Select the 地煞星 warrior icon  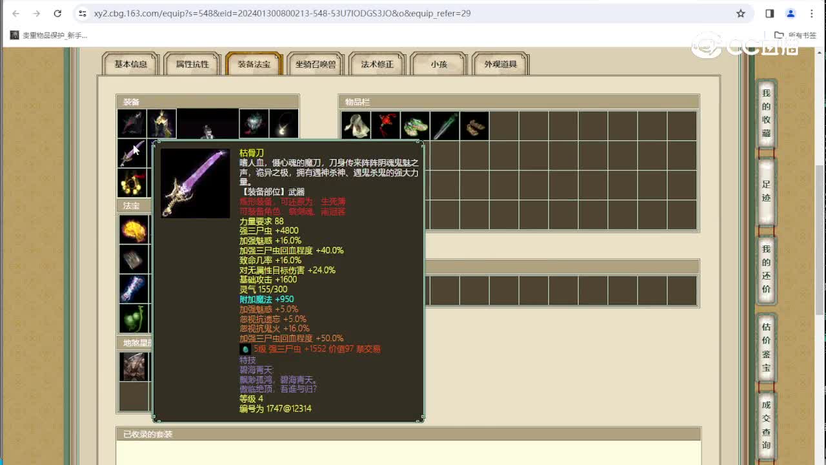click(134, 366)
